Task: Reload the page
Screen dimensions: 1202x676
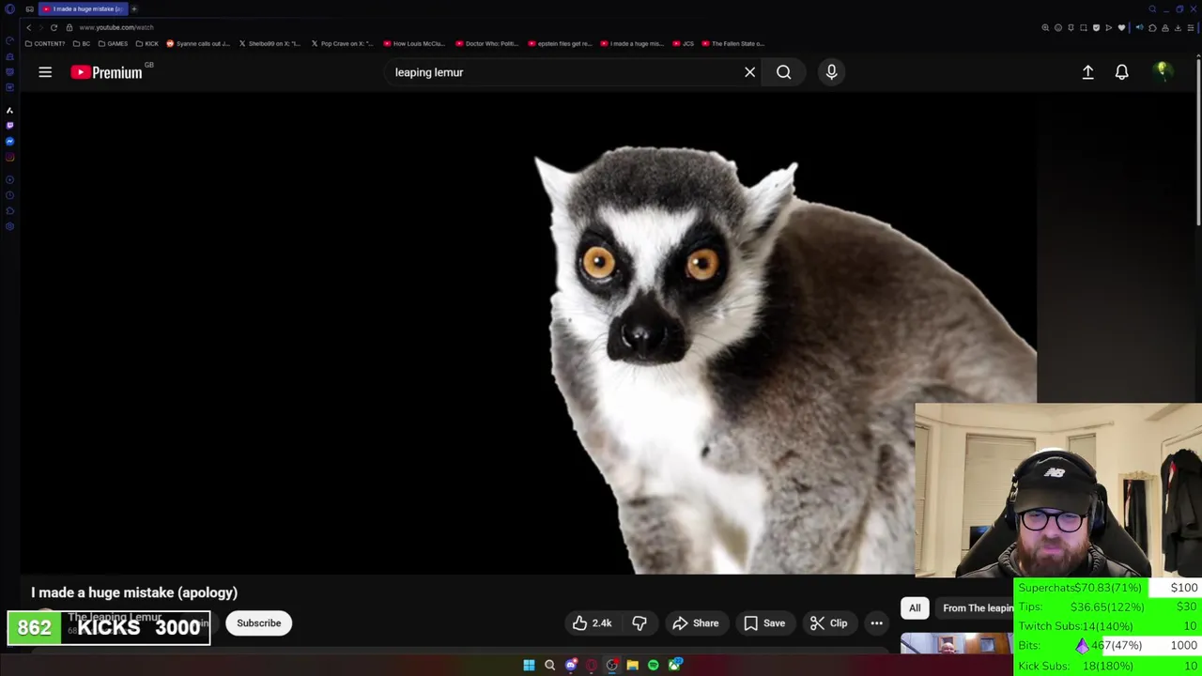Action: coord(54,27)
